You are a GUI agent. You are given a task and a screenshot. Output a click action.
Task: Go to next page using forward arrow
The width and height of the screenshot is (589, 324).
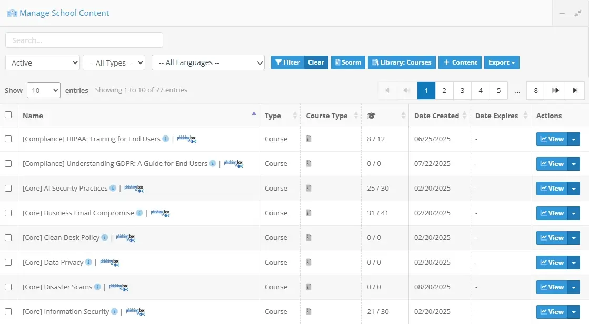tap(555, 90)
